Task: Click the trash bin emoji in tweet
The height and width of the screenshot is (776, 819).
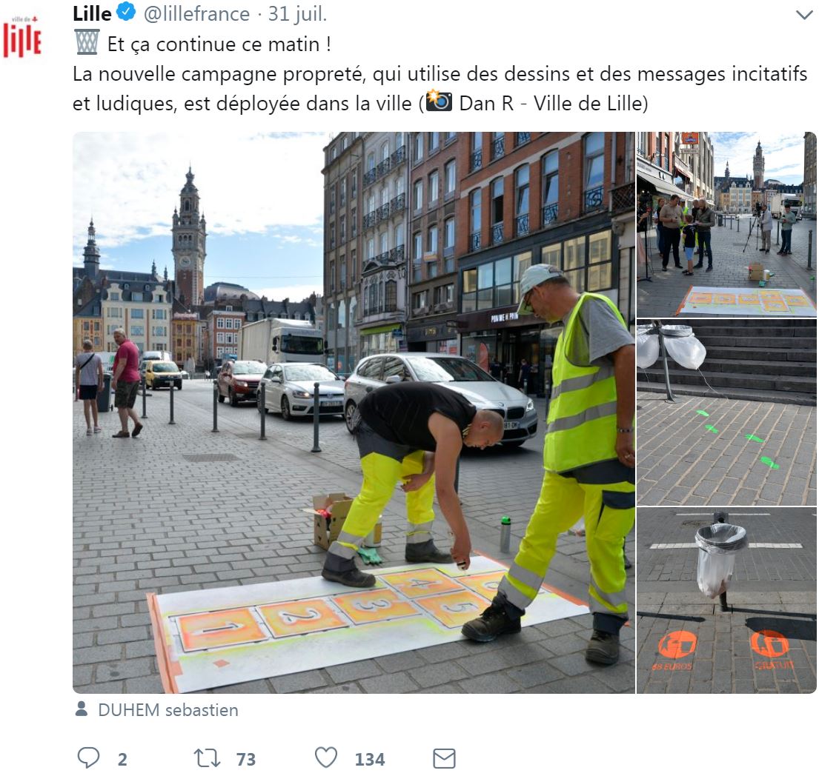Action: pyautogui.click(x=87, y=43)
